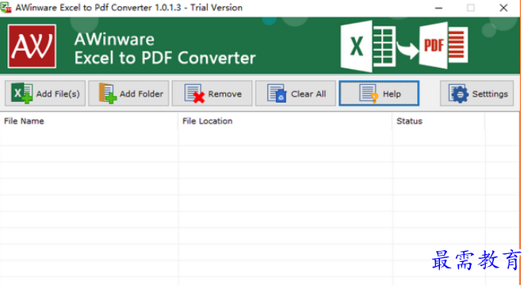Click the red AW logo
Viewport: 528px width, 285px height.
32,47
